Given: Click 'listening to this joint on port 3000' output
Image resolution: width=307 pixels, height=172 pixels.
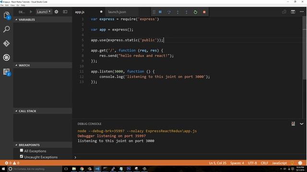Looking at the screenshot, I should [116, 141].
